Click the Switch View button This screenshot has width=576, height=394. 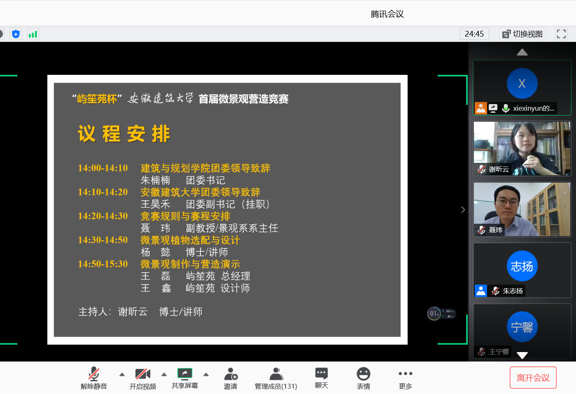(x=522, y=34)
